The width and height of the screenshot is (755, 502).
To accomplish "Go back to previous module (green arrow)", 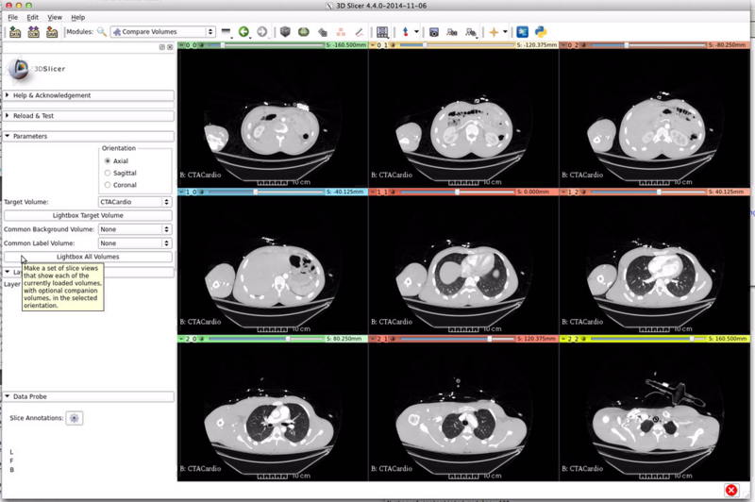I will coord(243,32).
